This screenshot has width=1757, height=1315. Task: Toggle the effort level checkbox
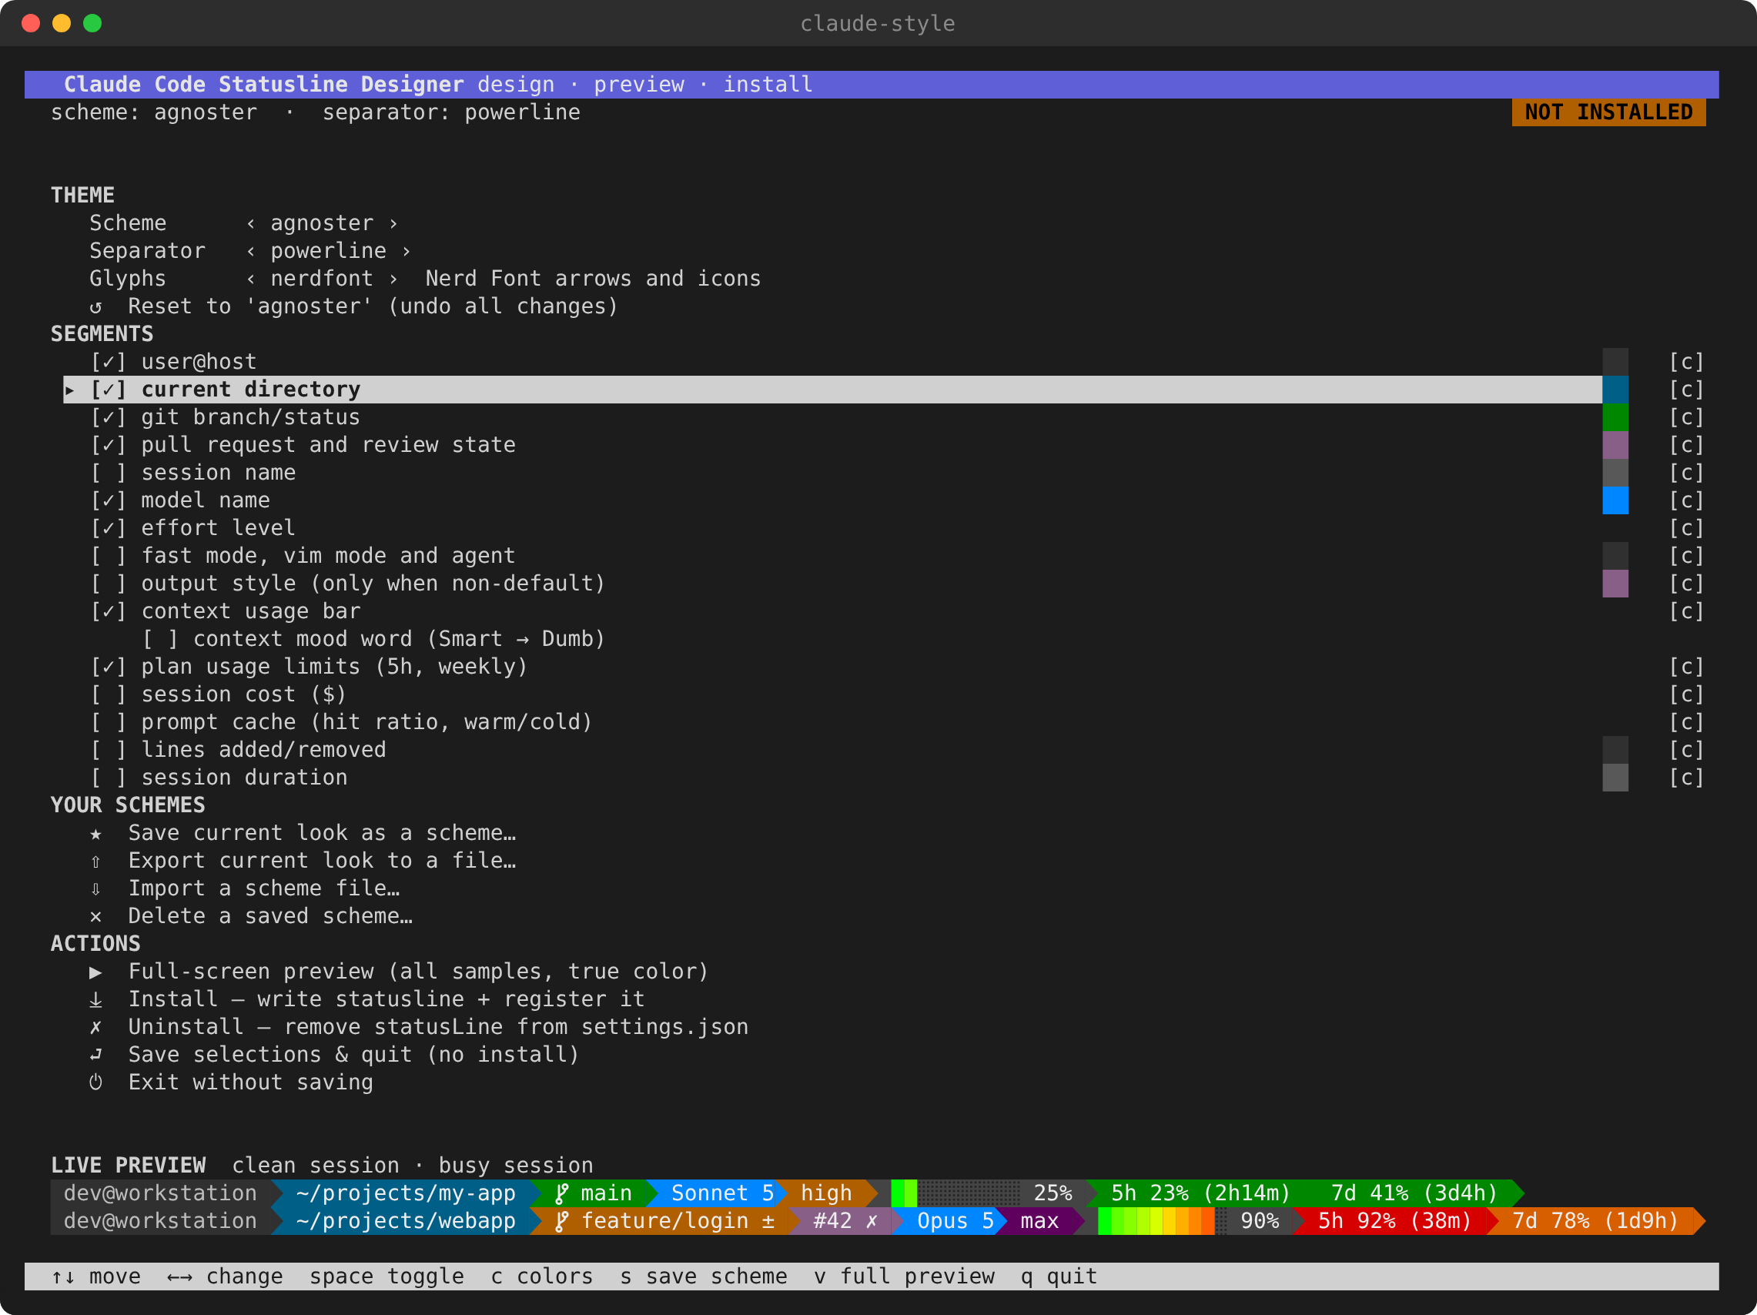pyautogui.click(x=108, y=528)
